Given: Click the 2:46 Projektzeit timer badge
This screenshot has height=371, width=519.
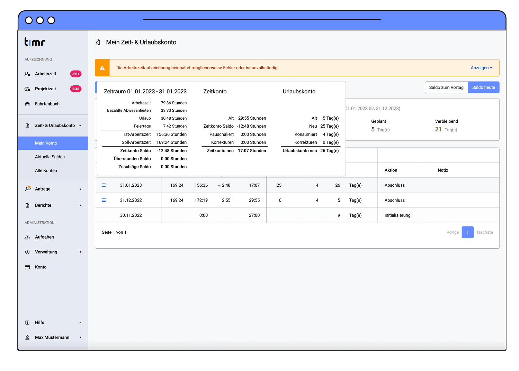Looking at the screenshot, I should click(x=75, y=89).
